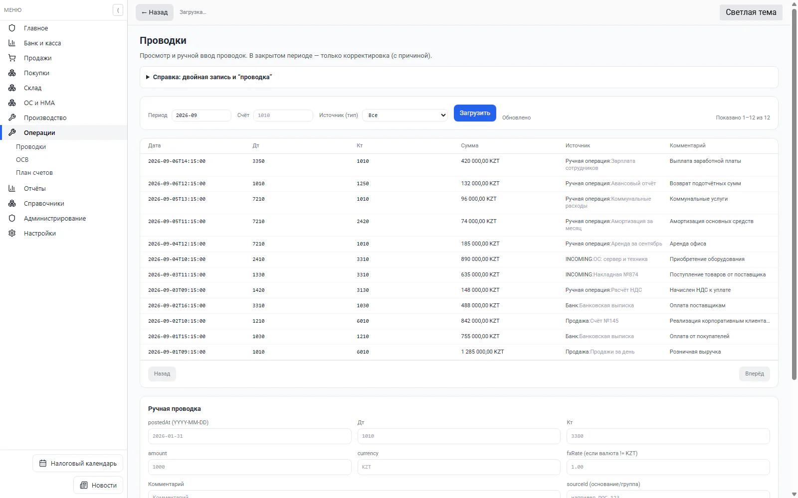798x498 pixels.
Task: Click the shield icon beside Администрирование
Action: pyautogui.click(x=12, y=218)
